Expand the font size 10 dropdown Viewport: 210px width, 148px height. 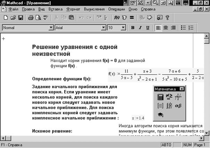(124, 28)
